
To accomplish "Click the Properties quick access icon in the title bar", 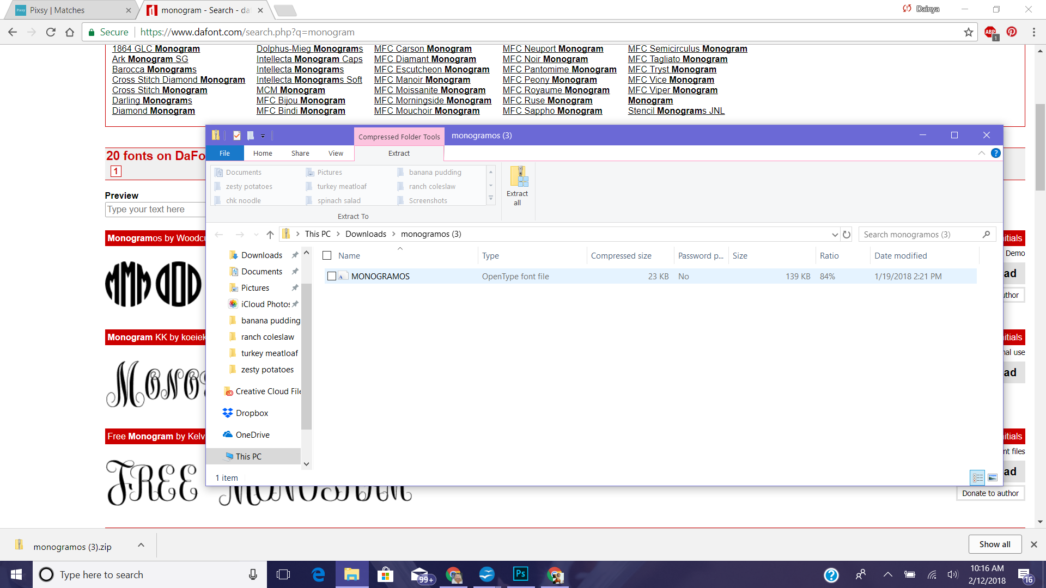I will (237, 135).
